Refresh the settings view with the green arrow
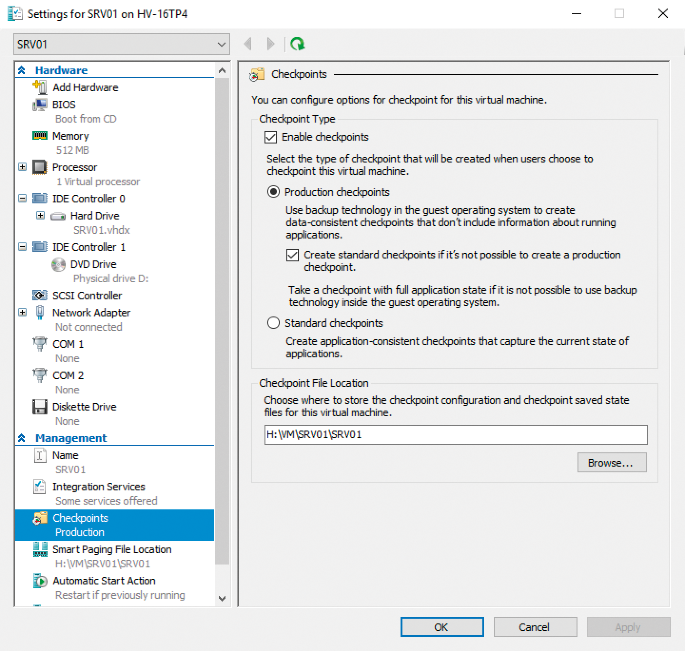This screenshot has height=651, width=685. point(297,43)
